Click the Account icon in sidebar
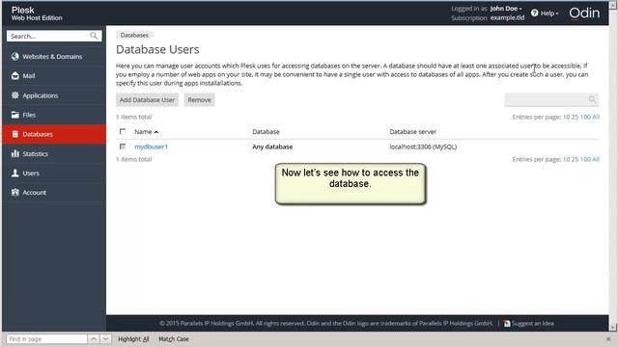Viewport: 618px width, 347px height. point(15,192)
